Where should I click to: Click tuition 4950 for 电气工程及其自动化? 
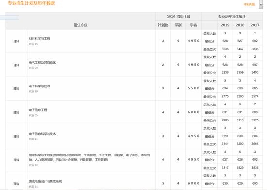(193, 65)
